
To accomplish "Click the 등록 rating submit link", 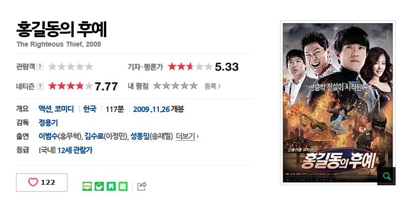I will point(212,86).
